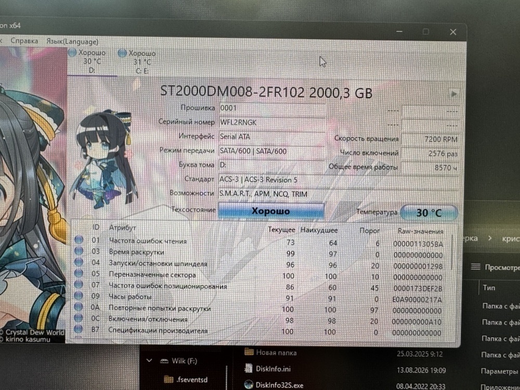Select the D: drive tab at 30 °C

pyautogui.click(x=92, y=62)
